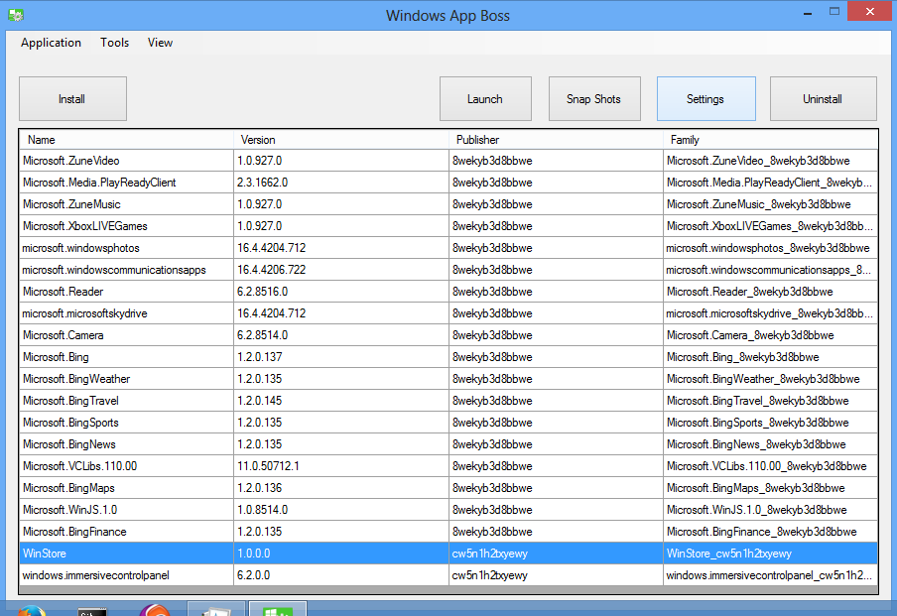This screenshot has width=897, height=616.
Task: Select the microsoft.microsoftskydrive row
Action: pos(448,313)
